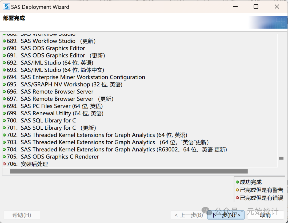The image size is (288, 223).
Task: Click the vertical scrollbar thumb of the list
Action: [281, 158]
